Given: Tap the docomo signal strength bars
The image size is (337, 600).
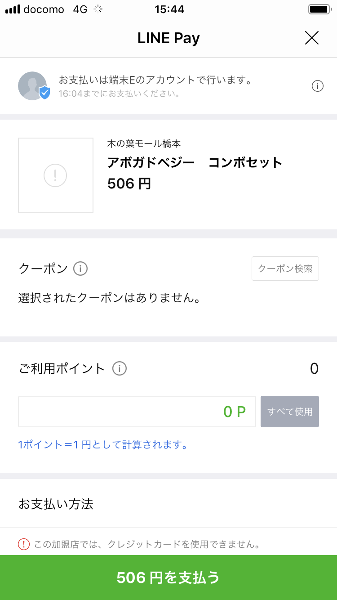Looking at the screenshot, I should 13,9.
